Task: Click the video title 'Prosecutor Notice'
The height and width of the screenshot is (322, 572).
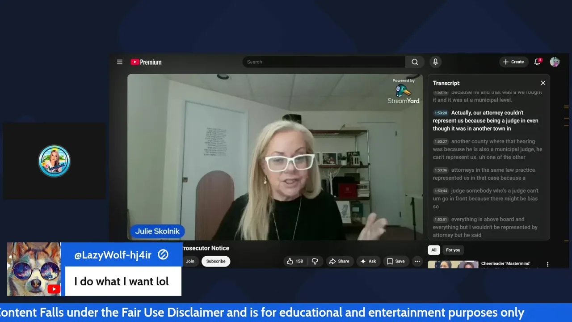Action: coord(205,248)
